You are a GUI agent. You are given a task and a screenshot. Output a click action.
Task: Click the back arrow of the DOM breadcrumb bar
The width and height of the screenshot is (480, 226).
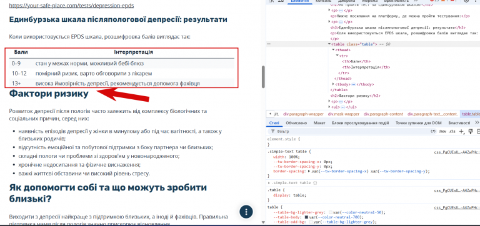click(x=270, y=114)
